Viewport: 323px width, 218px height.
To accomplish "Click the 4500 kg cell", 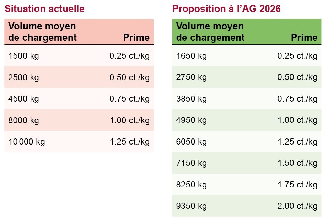I will point(23,99).
